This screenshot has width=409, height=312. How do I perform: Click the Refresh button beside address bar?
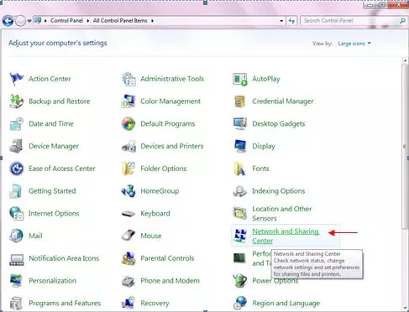pyautogui.click(x=291, y=21)
